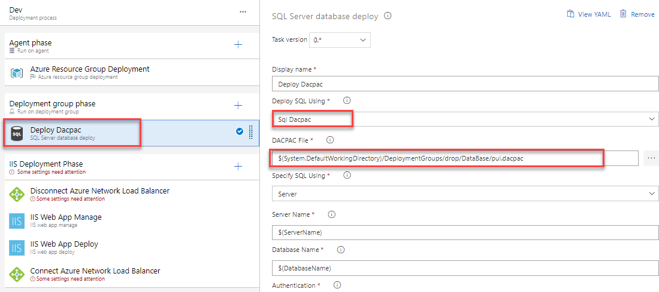Open the Deploy SQL Using dropdown
Screen dimensions: 659x292
[465, 119]
